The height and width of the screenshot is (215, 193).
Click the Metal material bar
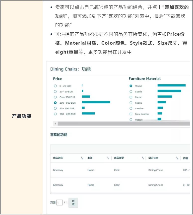(165, 96)
